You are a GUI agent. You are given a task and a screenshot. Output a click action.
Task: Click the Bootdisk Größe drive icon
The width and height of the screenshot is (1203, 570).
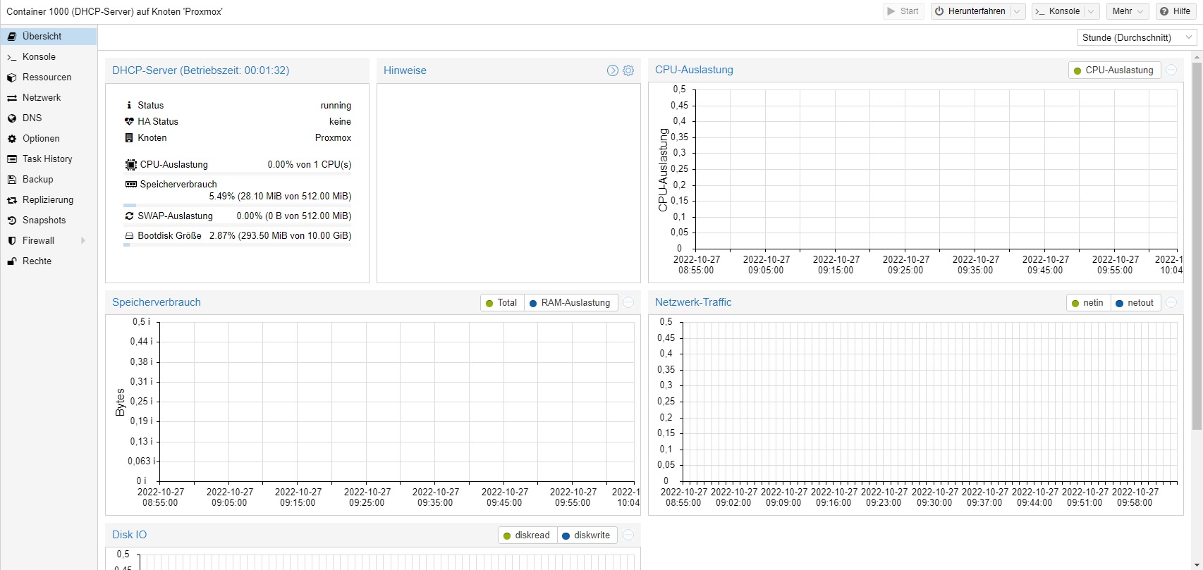[129, 236]
